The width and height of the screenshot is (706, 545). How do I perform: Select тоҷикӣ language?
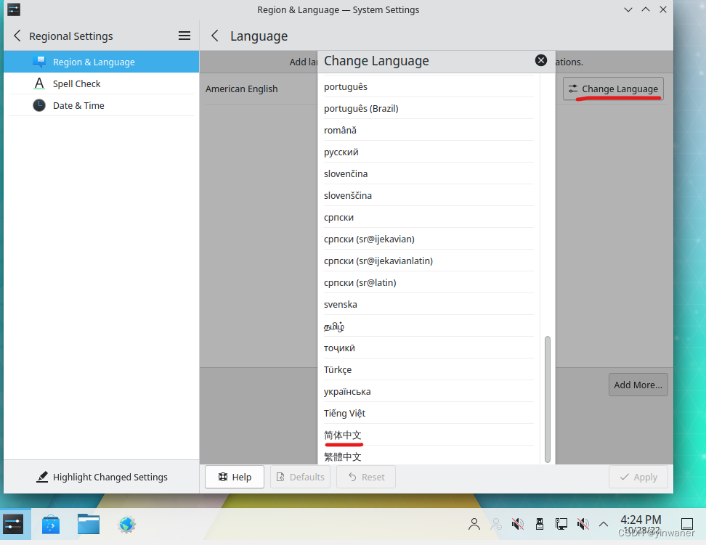429,348
